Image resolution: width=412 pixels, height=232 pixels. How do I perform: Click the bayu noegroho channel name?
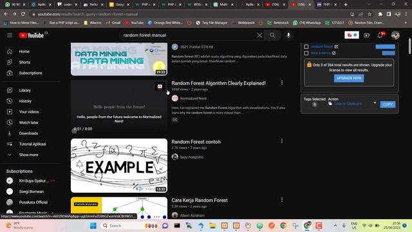point(192,157)
